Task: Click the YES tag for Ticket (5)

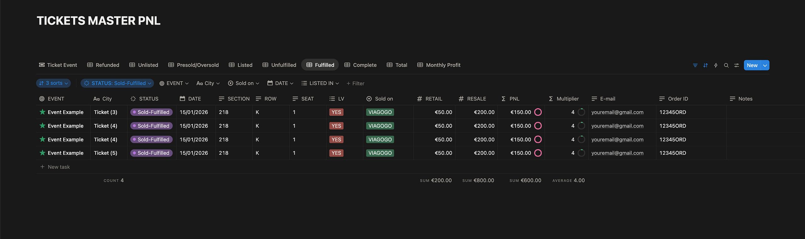Action: (336, 153)
